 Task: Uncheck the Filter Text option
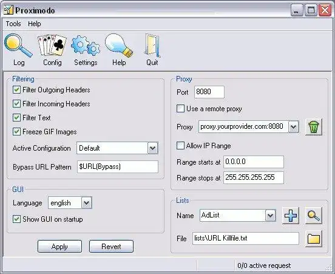tap(16, 118)
